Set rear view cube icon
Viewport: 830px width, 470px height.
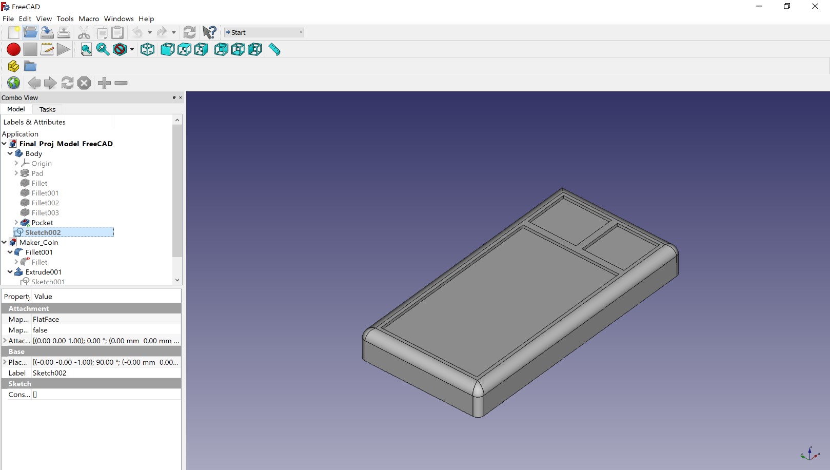(222, 49)
